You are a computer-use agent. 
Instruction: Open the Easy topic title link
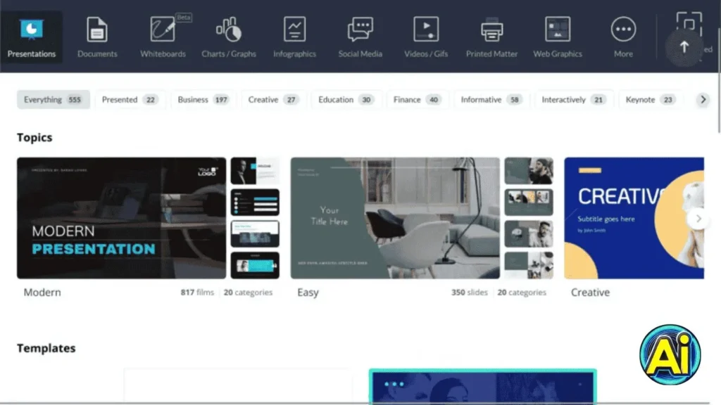coord(308,292)
